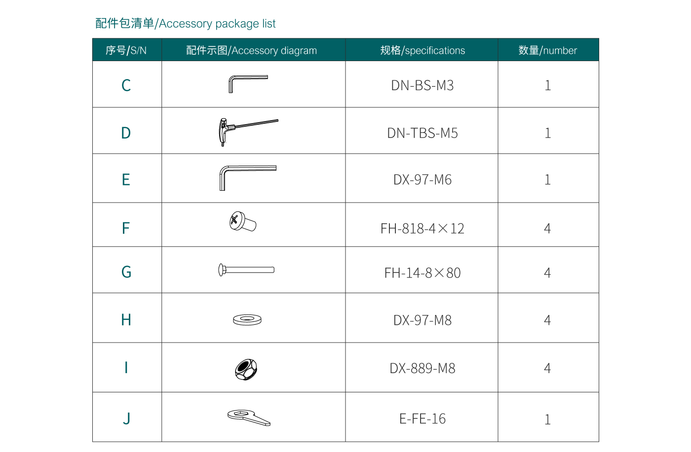691x452 pixels.
Task: Click the DN-TBS-M5 specification text
Action: (422, 133)
